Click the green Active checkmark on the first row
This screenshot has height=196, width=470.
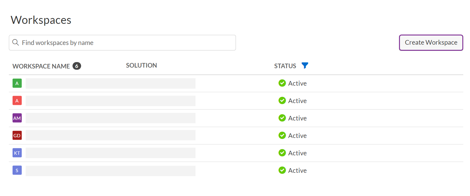[282, 83]
